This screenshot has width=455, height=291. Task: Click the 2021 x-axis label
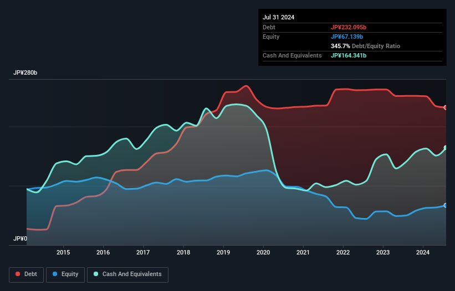[303, 252]
